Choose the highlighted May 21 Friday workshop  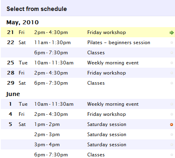coord(88,32)
